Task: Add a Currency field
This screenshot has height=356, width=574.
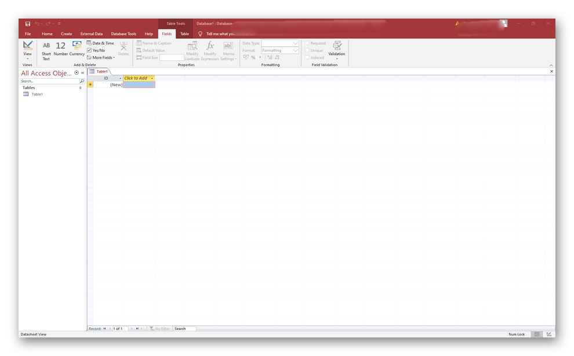Action: click(x=77, y=49)
